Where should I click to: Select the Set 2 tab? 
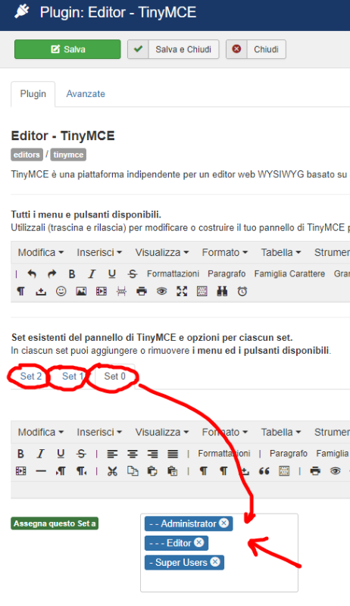point(31,376)
